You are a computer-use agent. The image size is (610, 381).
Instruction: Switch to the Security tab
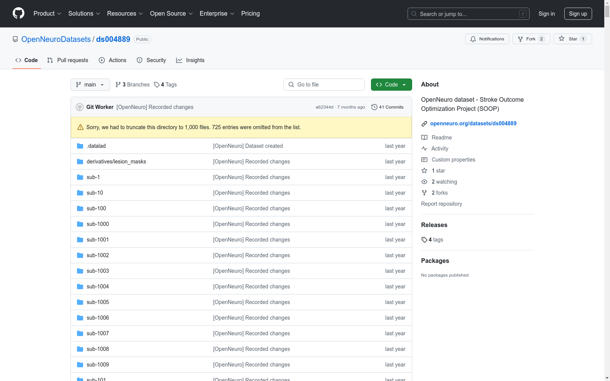151,60
